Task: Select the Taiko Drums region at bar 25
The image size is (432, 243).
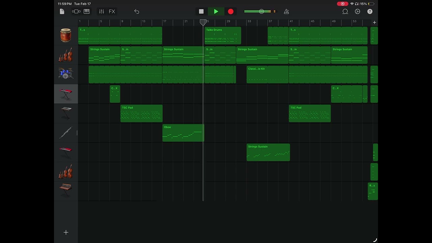Action: coord(223,35)
